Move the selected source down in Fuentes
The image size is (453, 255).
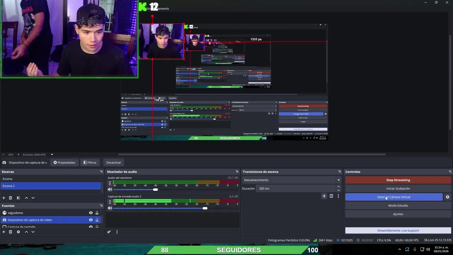33,232
